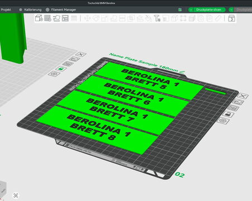Open the left plate's settings icon

pos(54,74)
